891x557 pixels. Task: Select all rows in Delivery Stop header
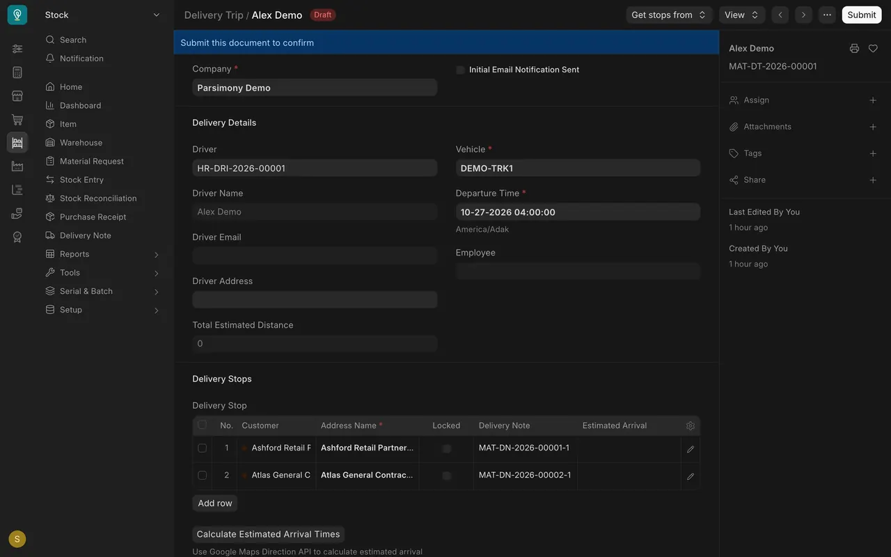[202, 425]
